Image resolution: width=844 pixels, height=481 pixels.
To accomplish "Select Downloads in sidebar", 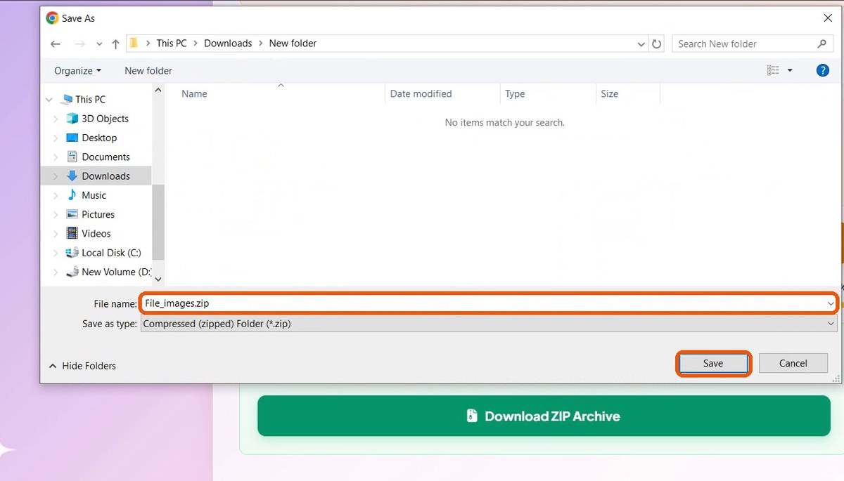I will coord(105,176).
